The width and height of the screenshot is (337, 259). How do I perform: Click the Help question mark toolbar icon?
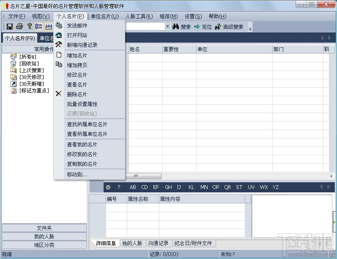tap(30, 26)
